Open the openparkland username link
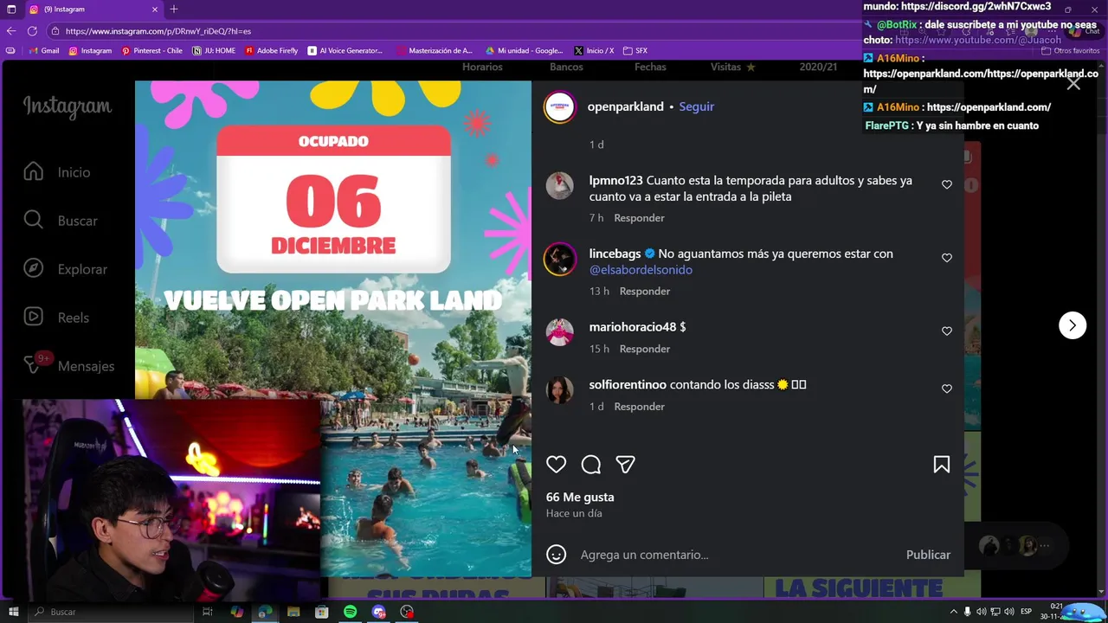 (x=625, y=106)
